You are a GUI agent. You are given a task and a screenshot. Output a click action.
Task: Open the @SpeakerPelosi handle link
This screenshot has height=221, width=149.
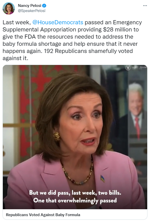pos(31,11)
